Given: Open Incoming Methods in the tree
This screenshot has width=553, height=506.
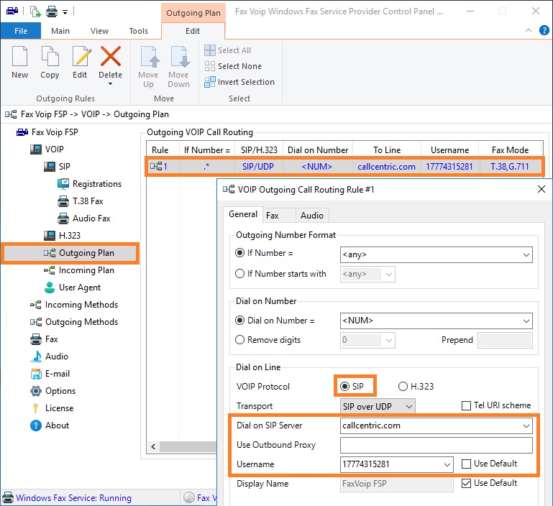Looking at the screenshot, I should (x=74, y=305).
